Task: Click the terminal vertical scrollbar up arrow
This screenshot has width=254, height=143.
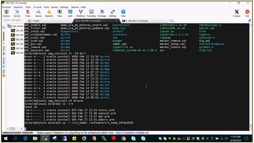Action: tap(251, 25)
